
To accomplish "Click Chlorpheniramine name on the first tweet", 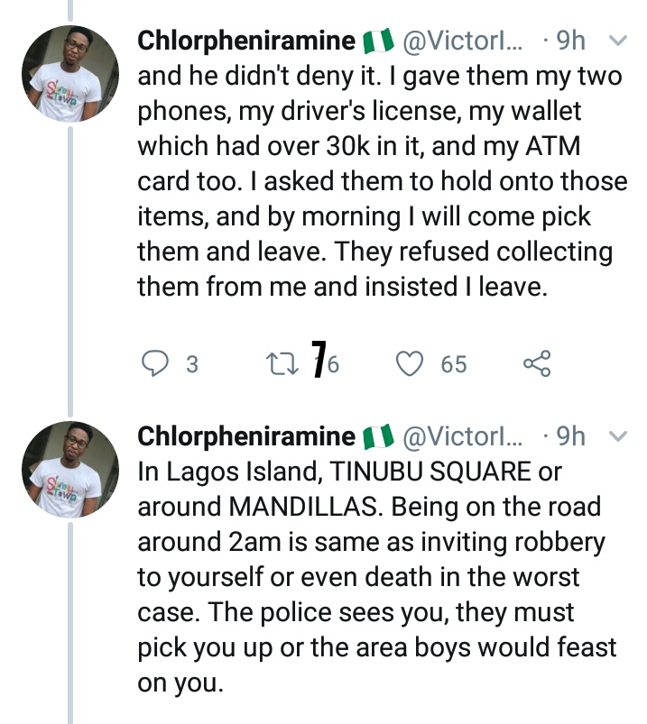I will [x=245, y=41].
